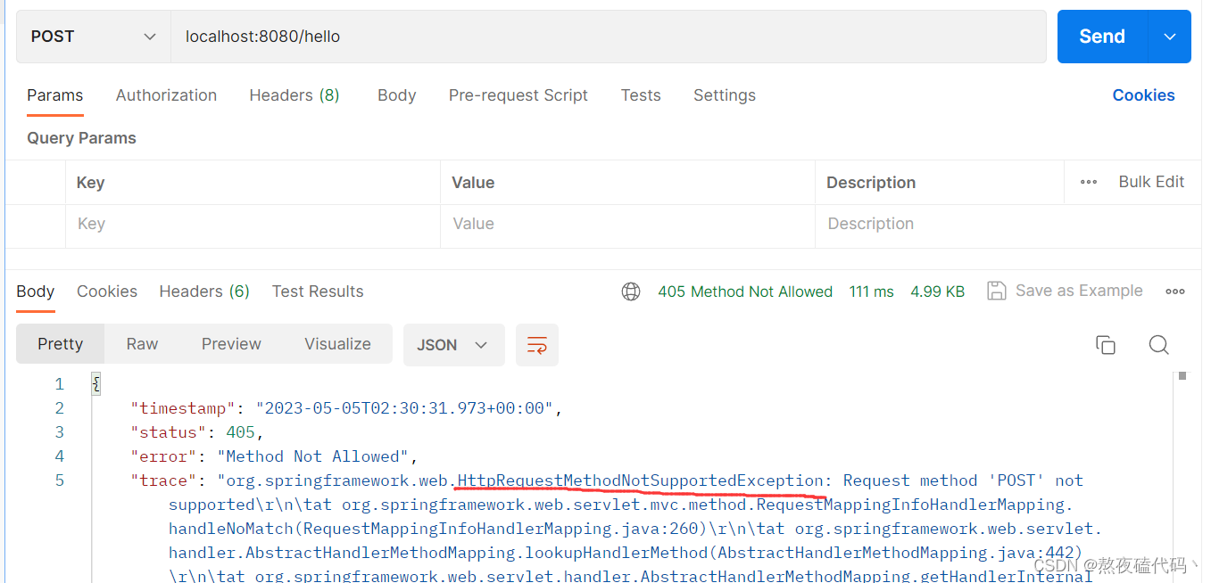Click line number 5 in gutter
Screen dimensions: 1211x583
[x=60, y=480]
